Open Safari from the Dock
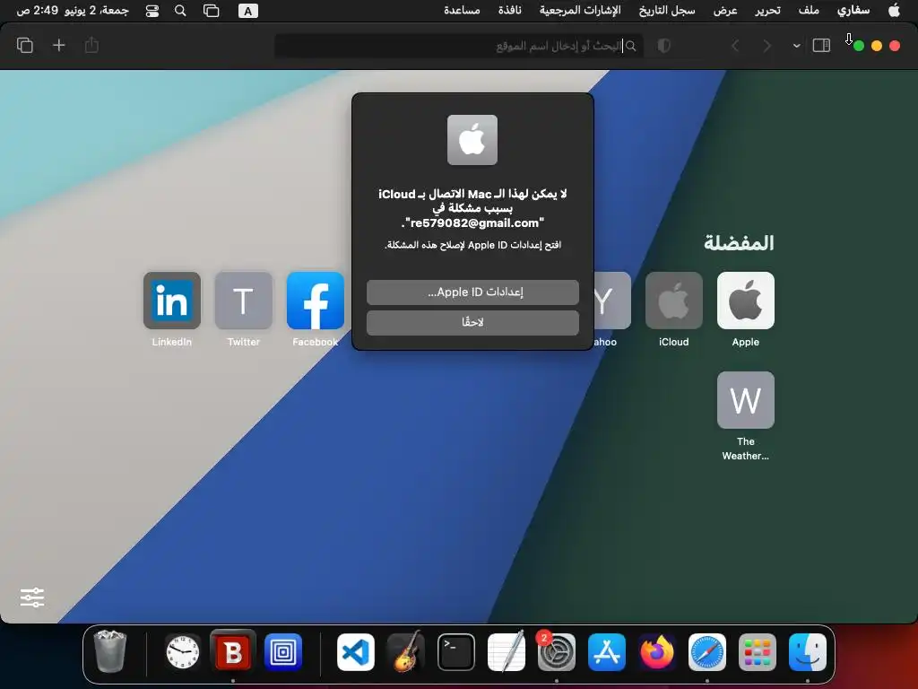918x689 pixels. (706, 652)
